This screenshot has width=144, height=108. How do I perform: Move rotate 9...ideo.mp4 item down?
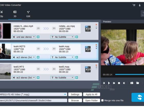point(96,28)
